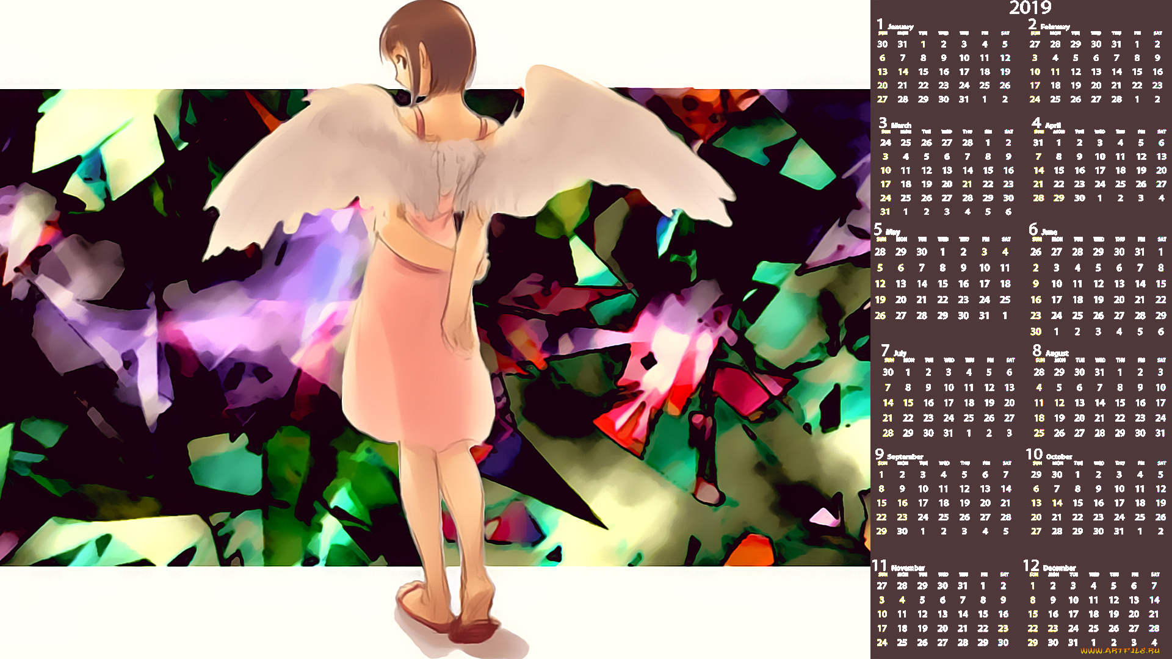Open the www.artfile.ru watermark link
Image resolution: width=1172 pixels, height=659 pixels.
pos(1120,650)
